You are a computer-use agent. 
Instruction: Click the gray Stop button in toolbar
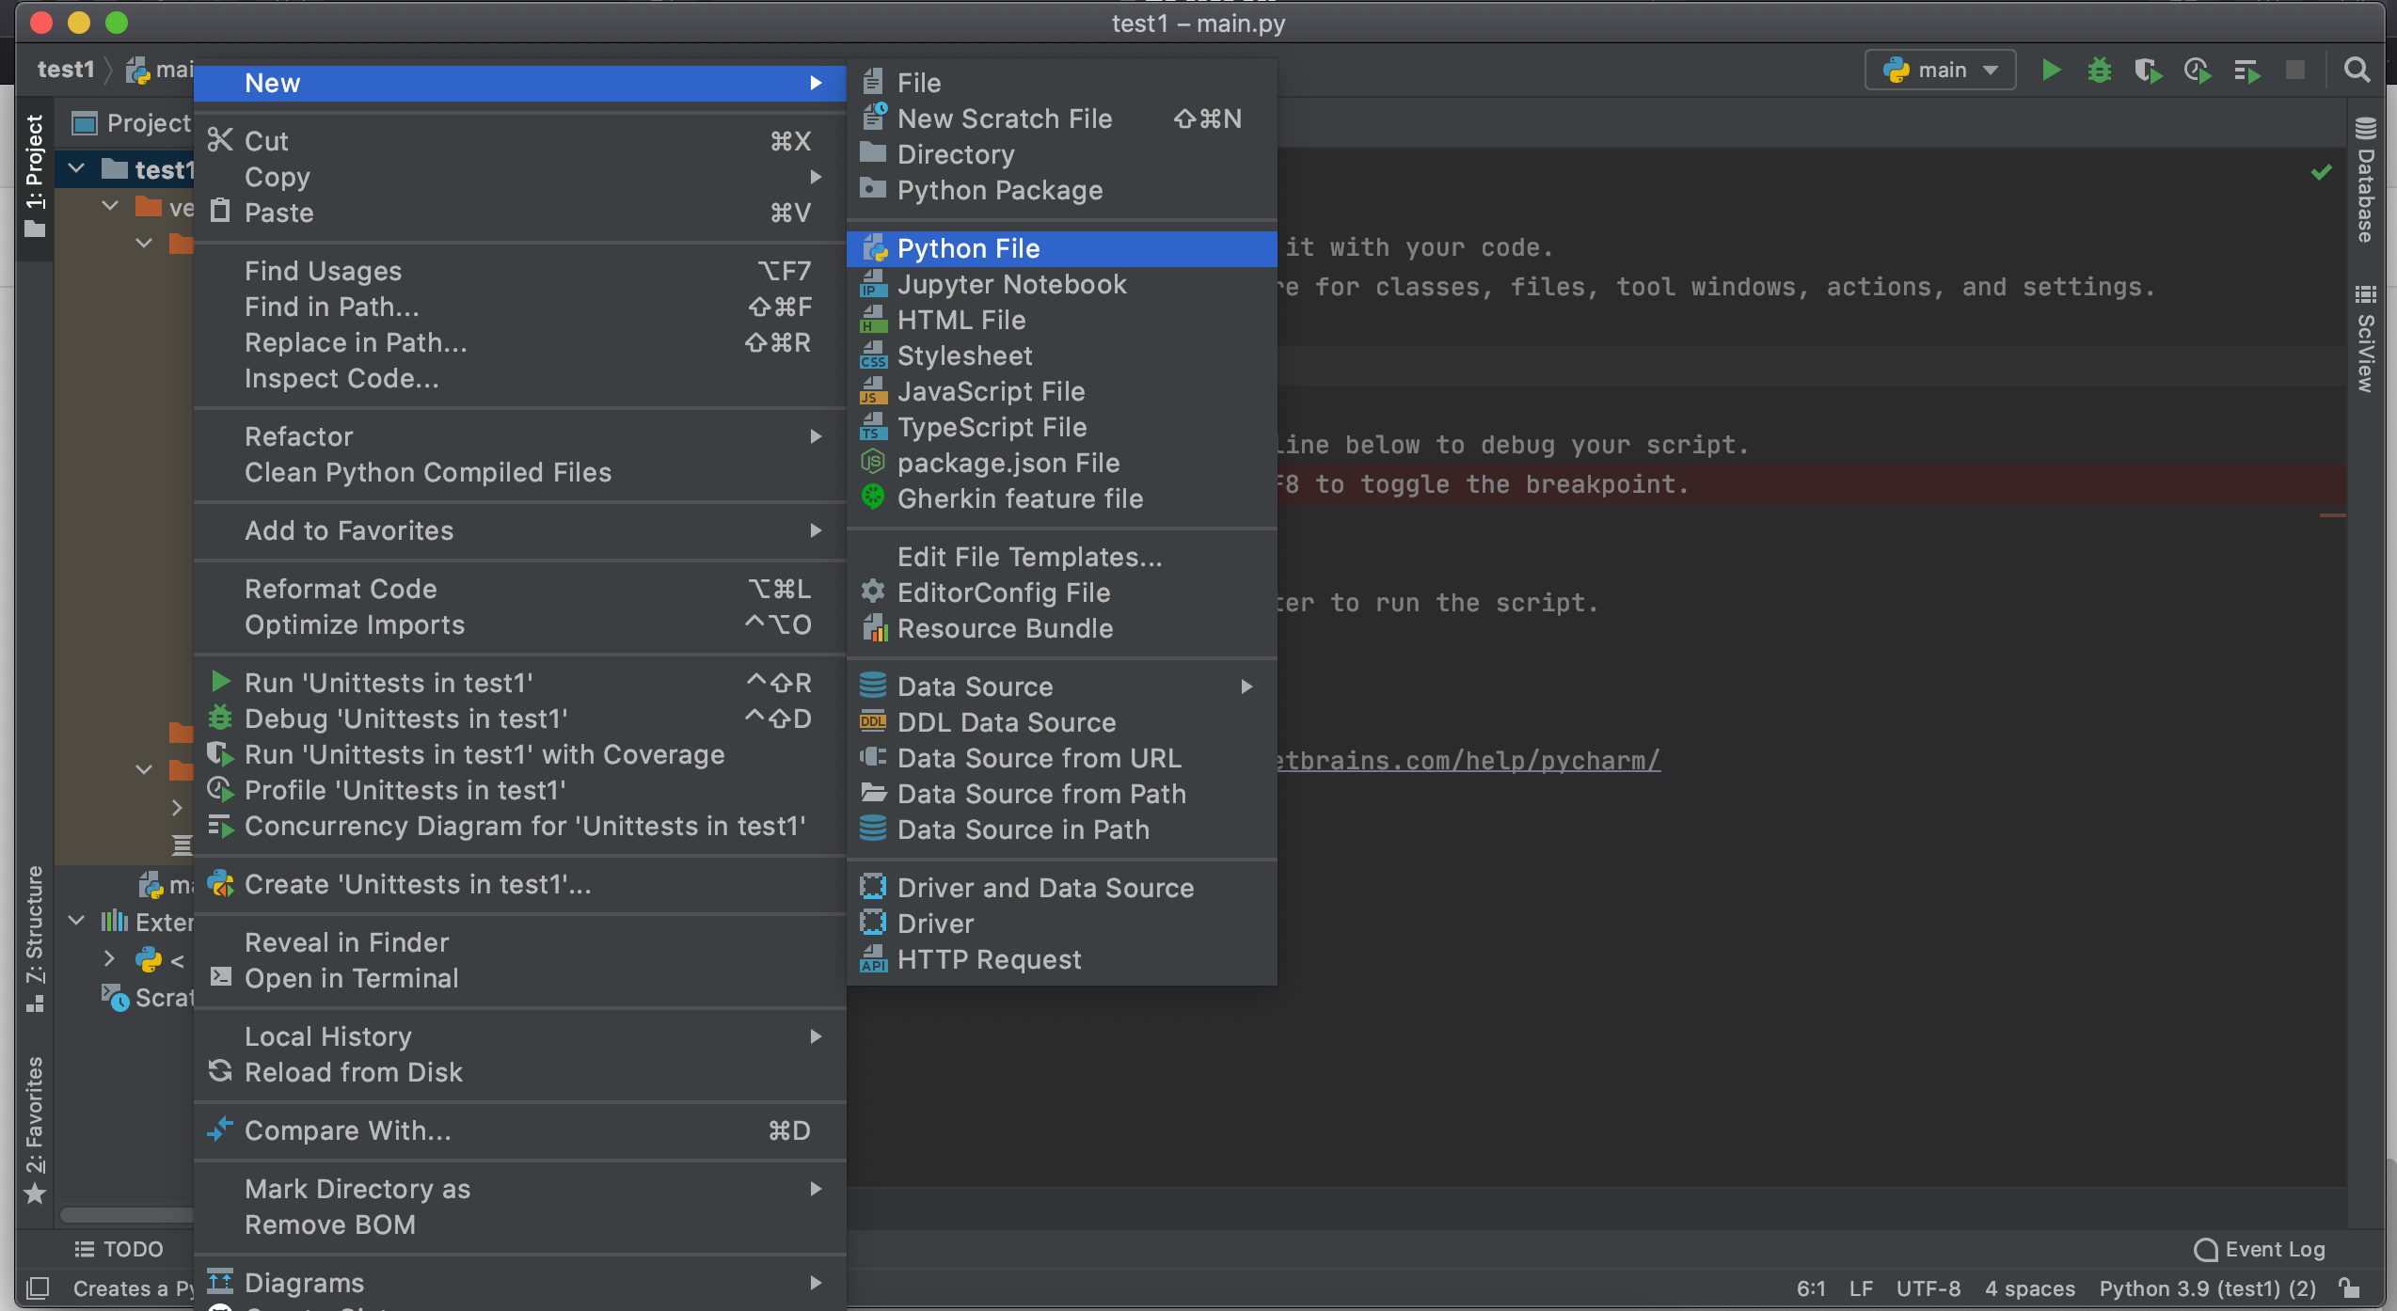coord(2295,71)
